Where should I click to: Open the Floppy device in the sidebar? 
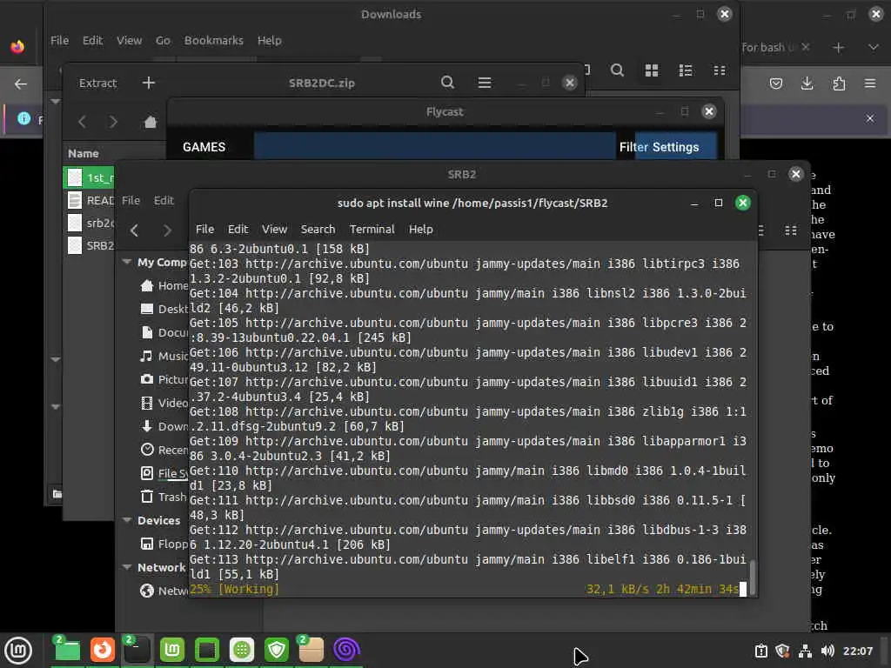tap(164, 544)
